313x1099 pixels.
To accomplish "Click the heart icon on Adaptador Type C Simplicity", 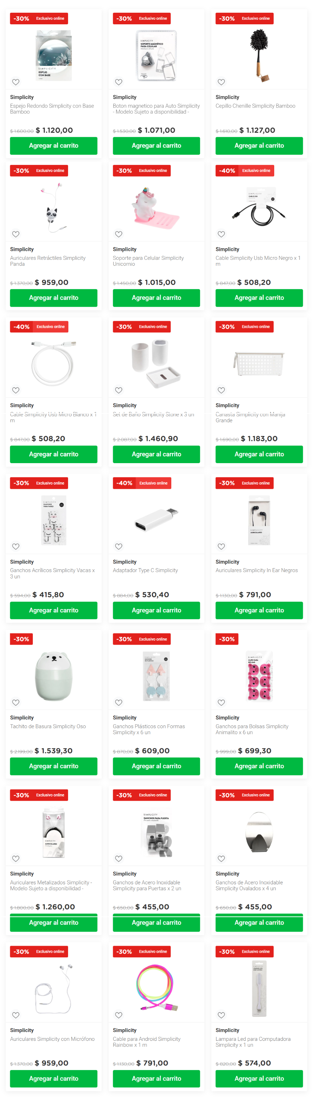I will (118, 547).
